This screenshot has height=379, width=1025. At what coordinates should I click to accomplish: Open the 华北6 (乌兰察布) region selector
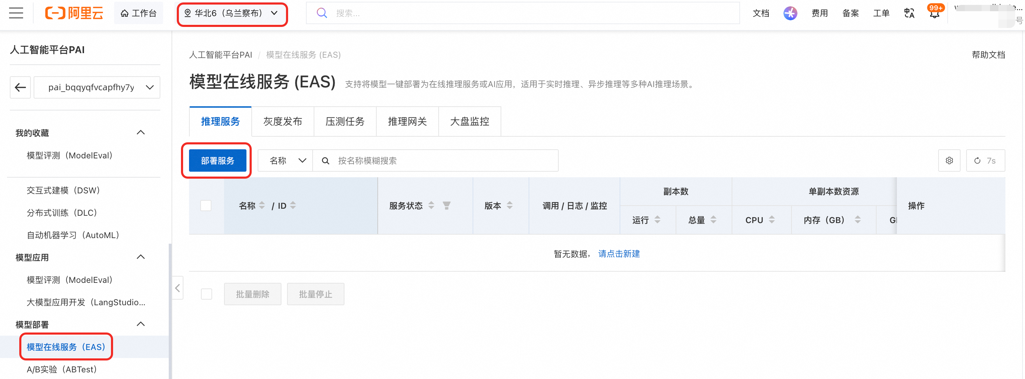232,13
